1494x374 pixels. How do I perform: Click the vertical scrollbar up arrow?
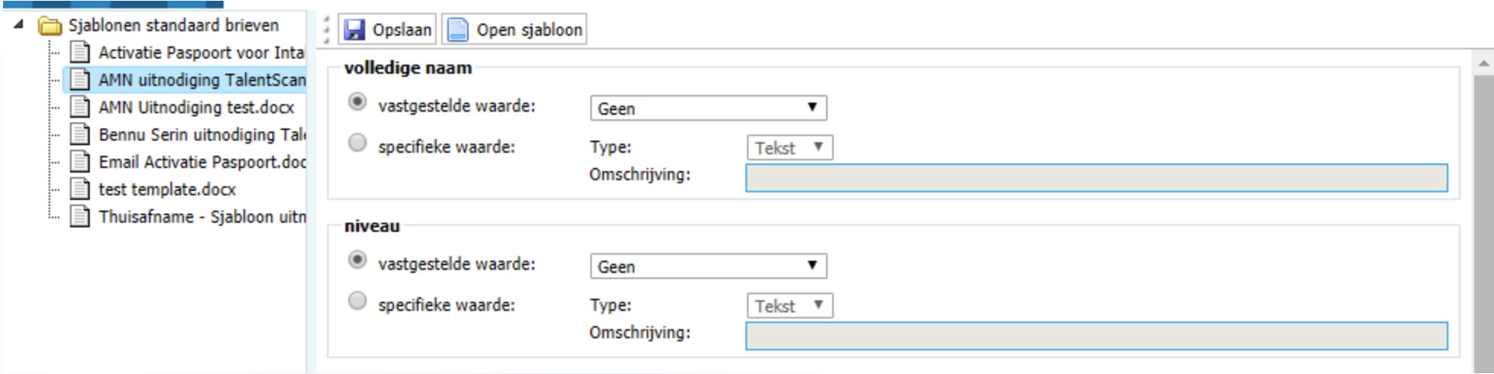[x=1483, y=64]
